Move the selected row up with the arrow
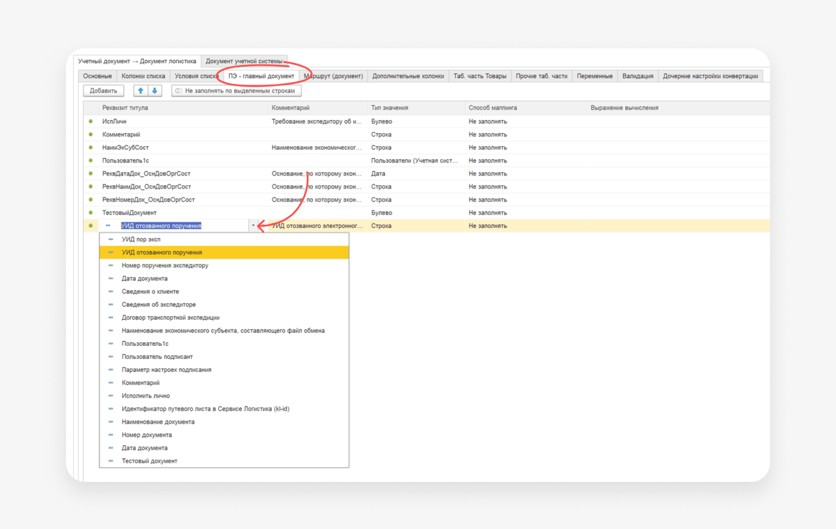Image resolution: width=836 pixels, height=529 pixels. tap(140, 91)
